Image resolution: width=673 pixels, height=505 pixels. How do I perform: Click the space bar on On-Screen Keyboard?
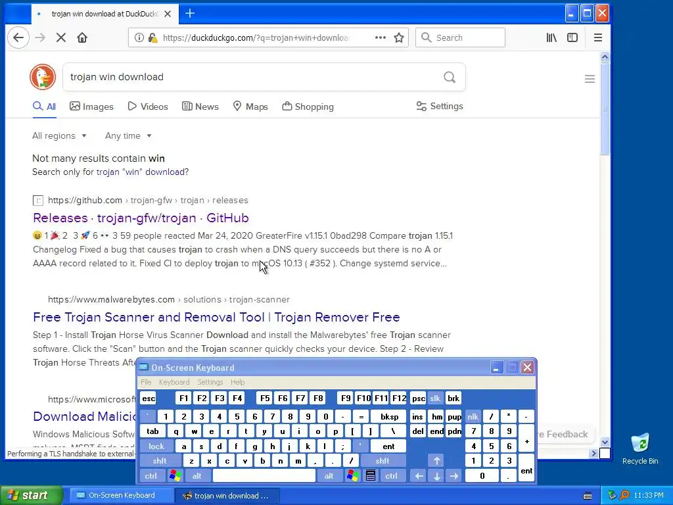(264, 476)
